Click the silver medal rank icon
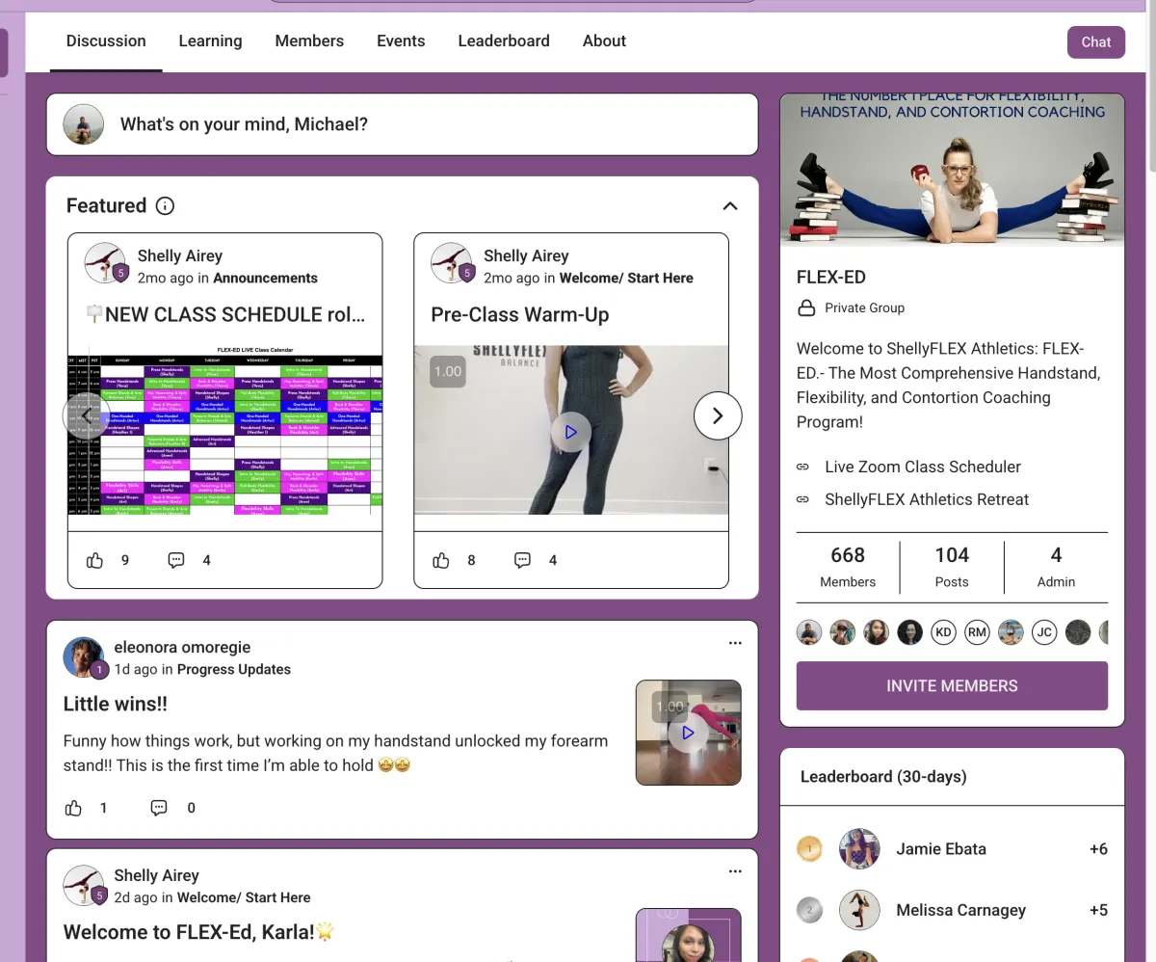Screen dimensions: 1156x962 click(809, 910)
